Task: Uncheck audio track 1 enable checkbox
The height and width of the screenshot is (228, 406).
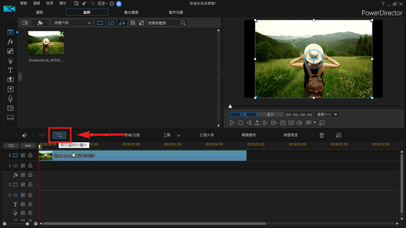Action: click(23, 166)
